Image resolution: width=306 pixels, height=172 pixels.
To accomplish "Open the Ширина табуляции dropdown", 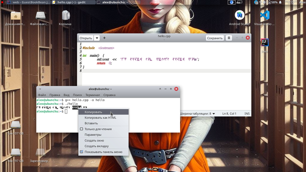I will tap(197, 114).
